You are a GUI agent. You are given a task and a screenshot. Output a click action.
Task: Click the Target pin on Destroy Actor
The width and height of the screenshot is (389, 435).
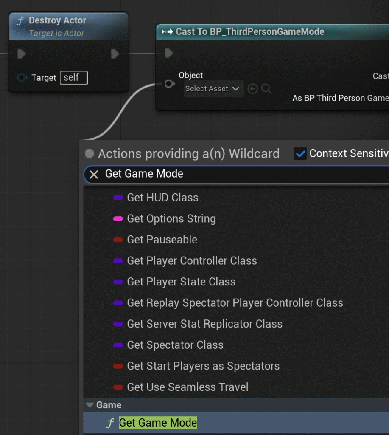pyautogui.click(x=22, y=78)
